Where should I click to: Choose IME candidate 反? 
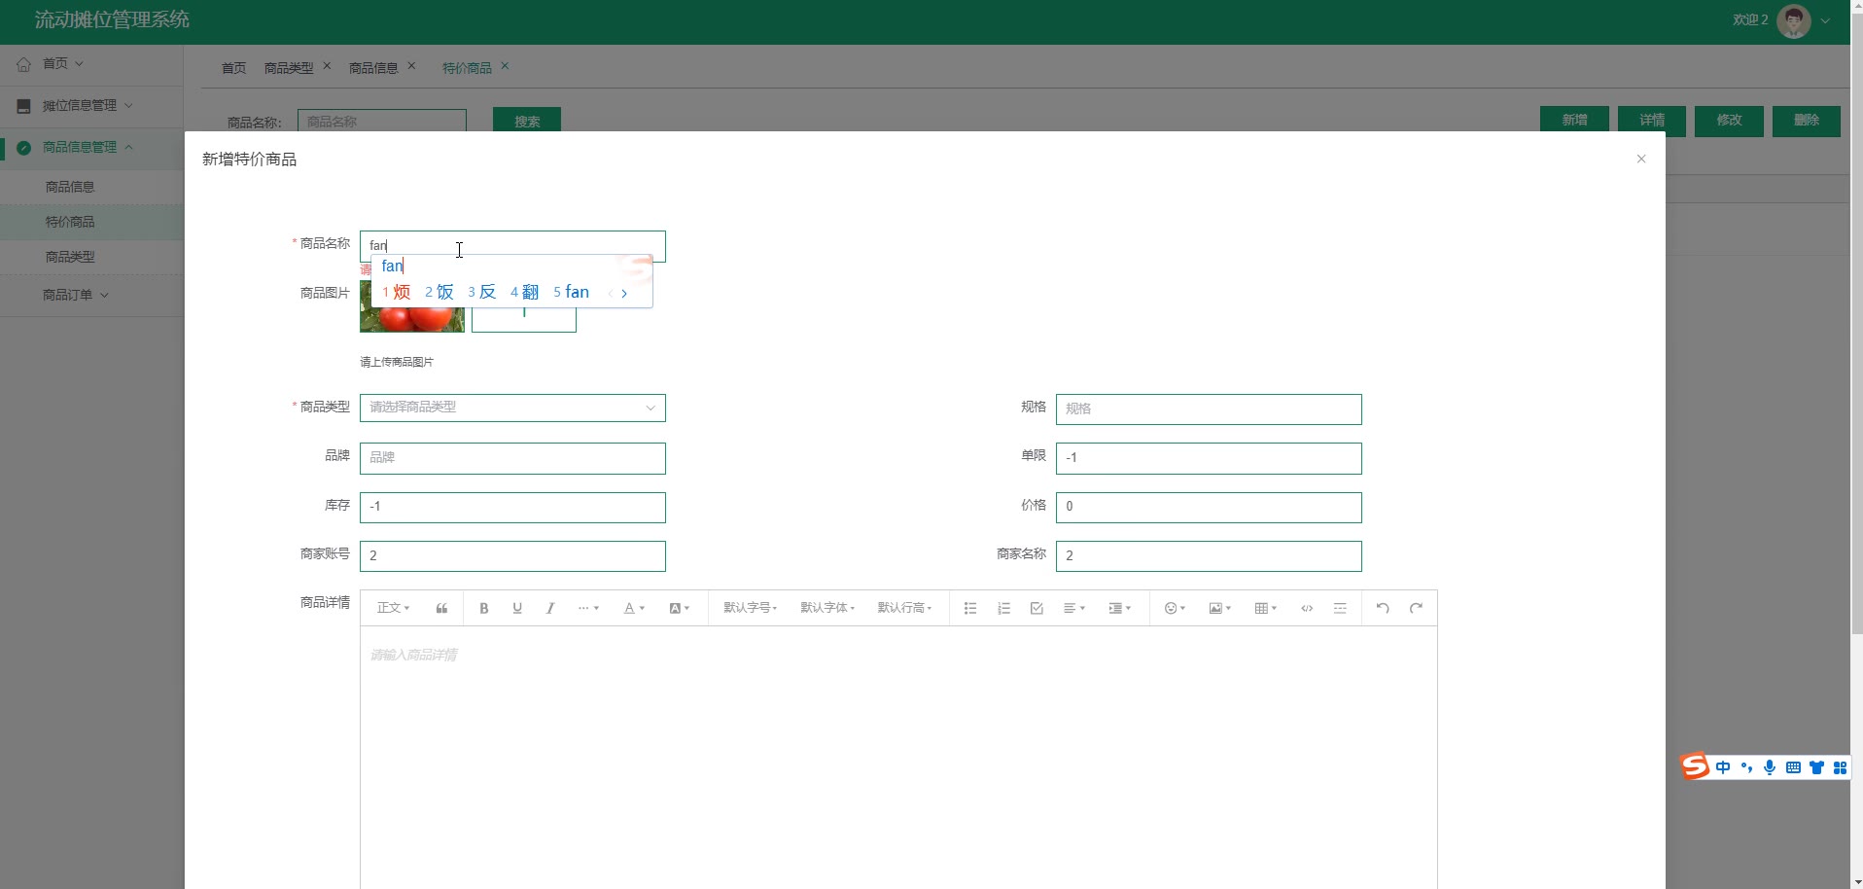pos(482,292)
